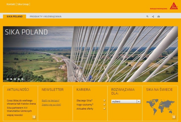The height and width of the screenshot is (122, 181).
Task: Select fourth slide indicator on banner
Action: coord(19,79)
